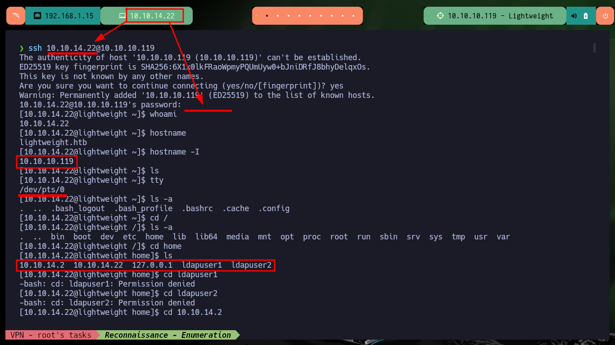Click 'etc' in the root directory listing

pyautogui.click(x=130, y=237)
